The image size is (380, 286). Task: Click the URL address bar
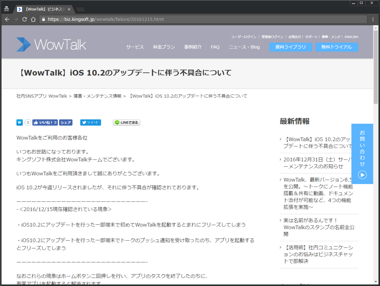(x=203, y=19)
